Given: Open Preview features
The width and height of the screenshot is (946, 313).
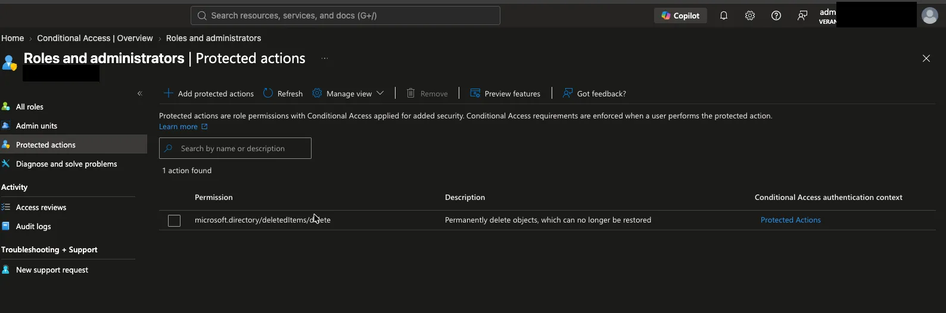Looking at the screenshot, I should tap(505, 93).
